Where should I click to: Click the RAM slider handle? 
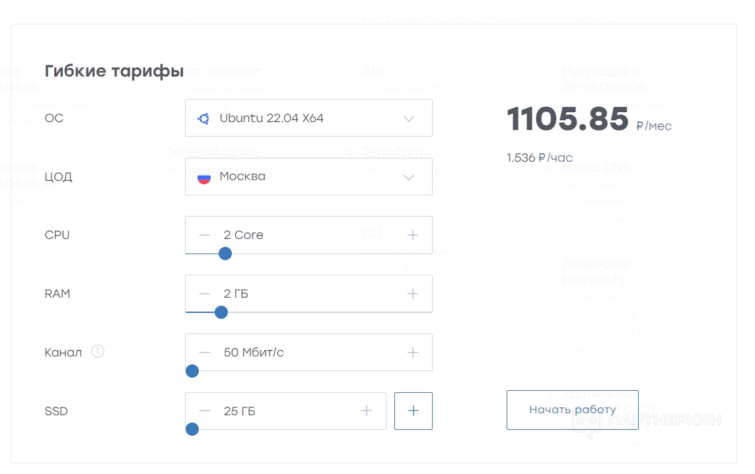coord(221,312)
